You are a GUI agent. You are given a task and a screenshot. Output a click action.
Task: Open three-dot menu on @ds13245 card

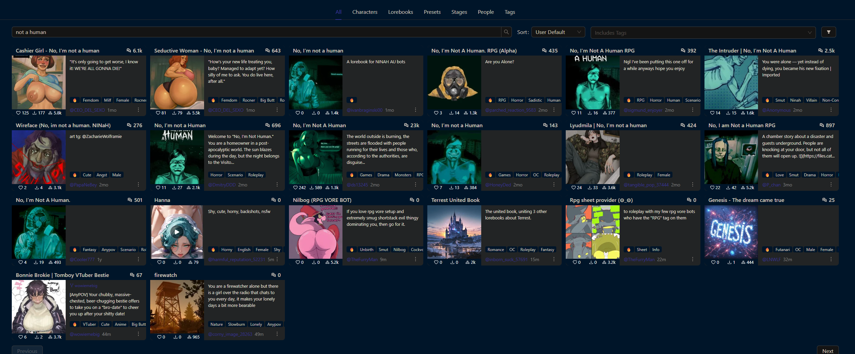416,185
